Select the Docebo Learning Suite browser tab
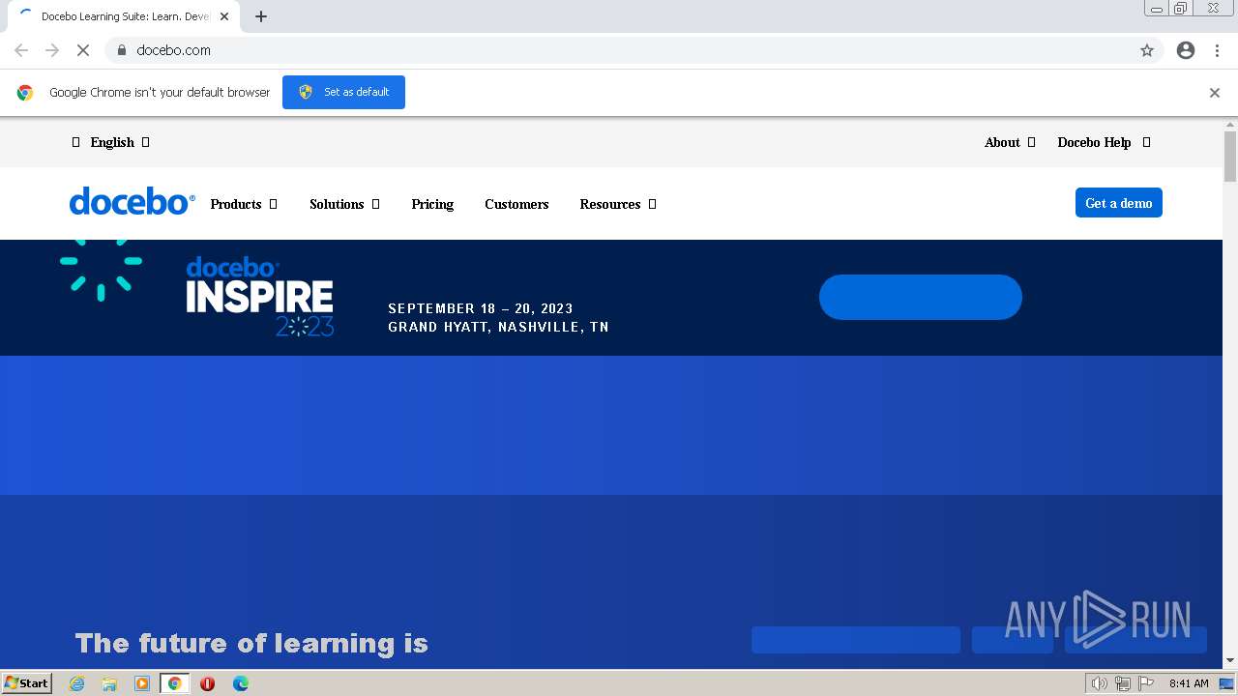 [124, 16]
